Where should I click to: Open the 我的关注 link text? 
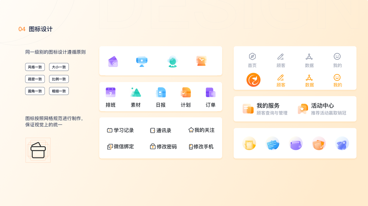pyautogui.click(x=205, y=130)
